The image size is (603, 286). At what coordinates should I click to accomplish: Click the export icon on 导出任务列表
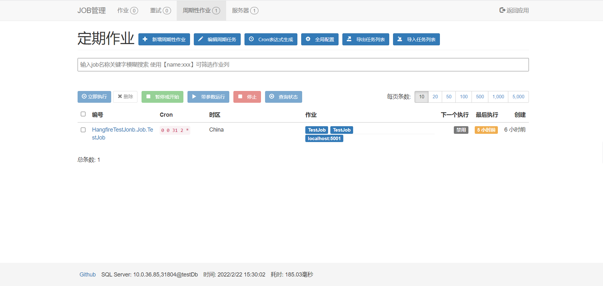point(349,39)
